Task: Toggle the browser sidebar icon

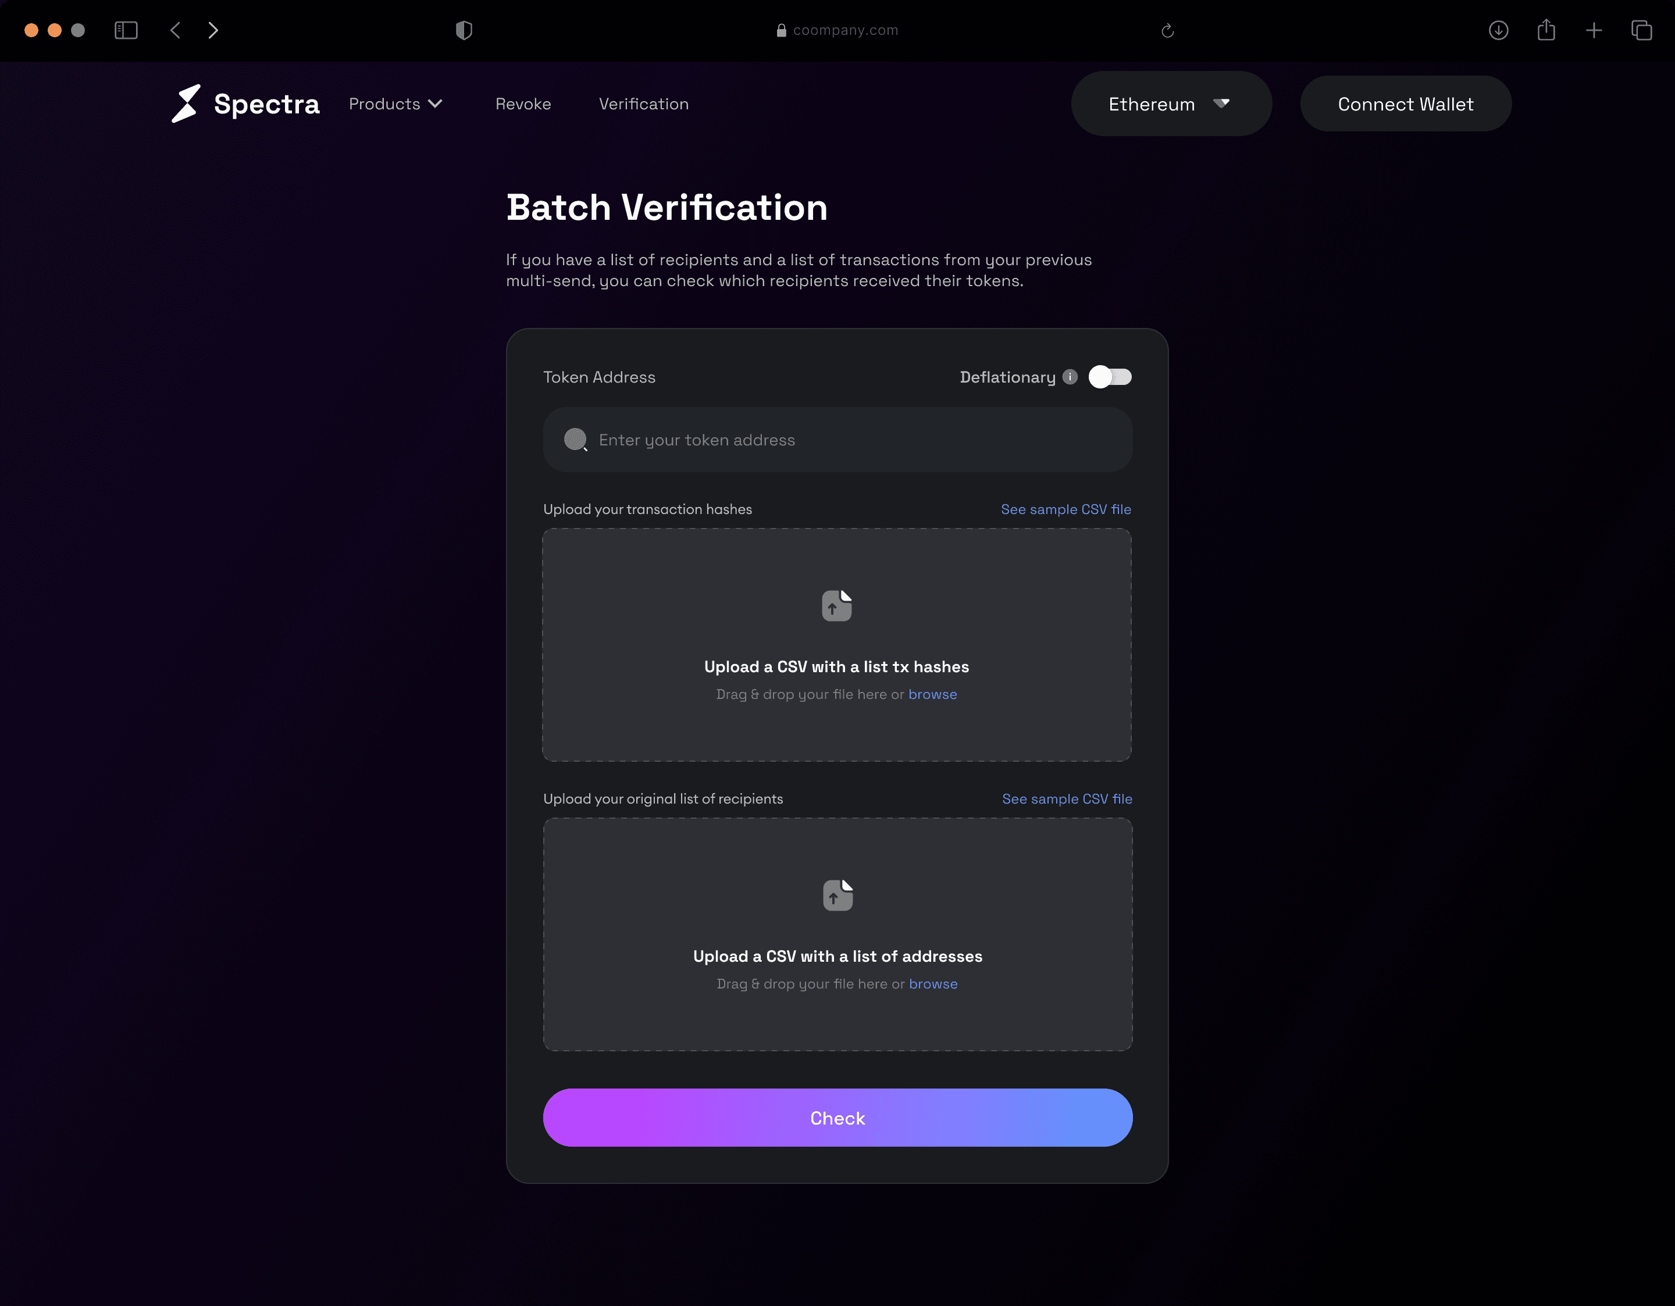Action: (126, 30)
